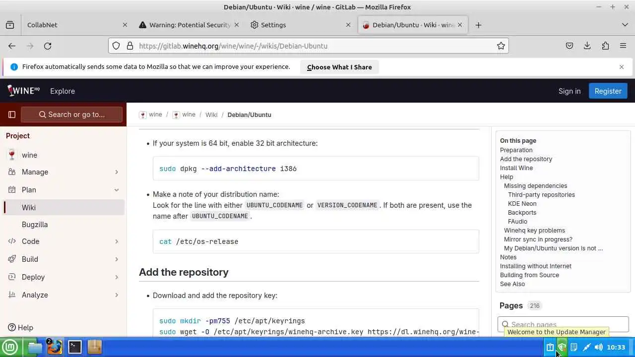This screenshot has width=635, height=357.
Task: Jump to Add the repository section
Action: (x=526, y=159)
